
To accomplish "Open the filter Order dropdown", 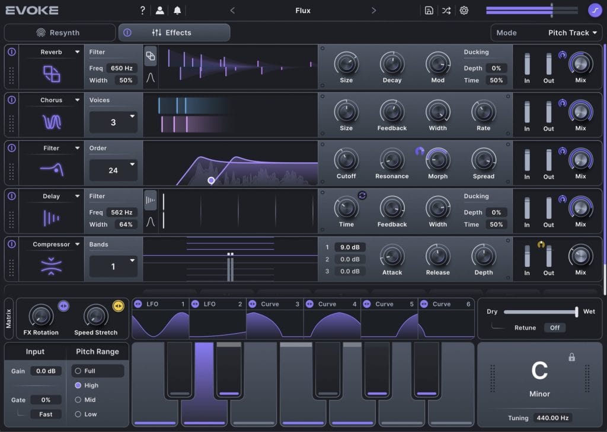I will 113,170.
